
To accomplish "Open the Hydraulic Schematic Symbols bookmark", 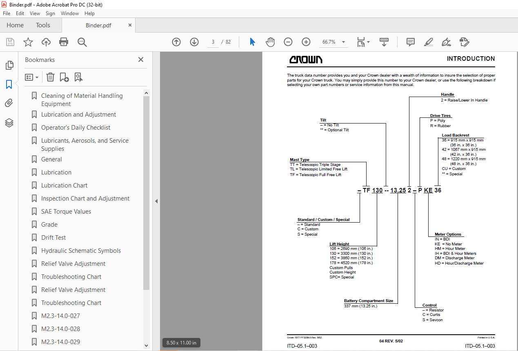I will tap(81, 251).
